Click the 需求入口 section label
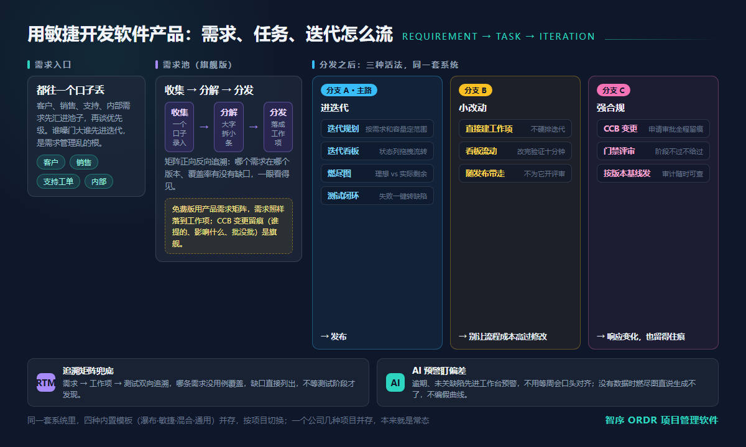This screenshot has height=447, width=746. point(53,65)
